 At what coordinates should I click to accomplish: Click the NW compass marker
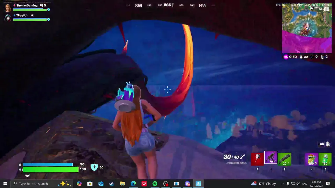(x=203, y=5)
